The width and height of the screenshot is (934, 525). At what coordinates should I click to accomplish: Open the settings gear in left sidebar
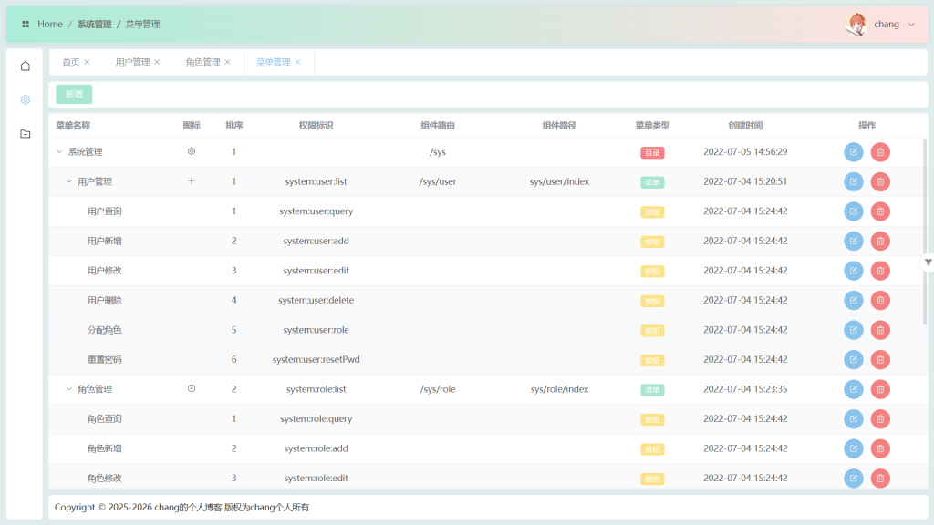pos(26,99)
